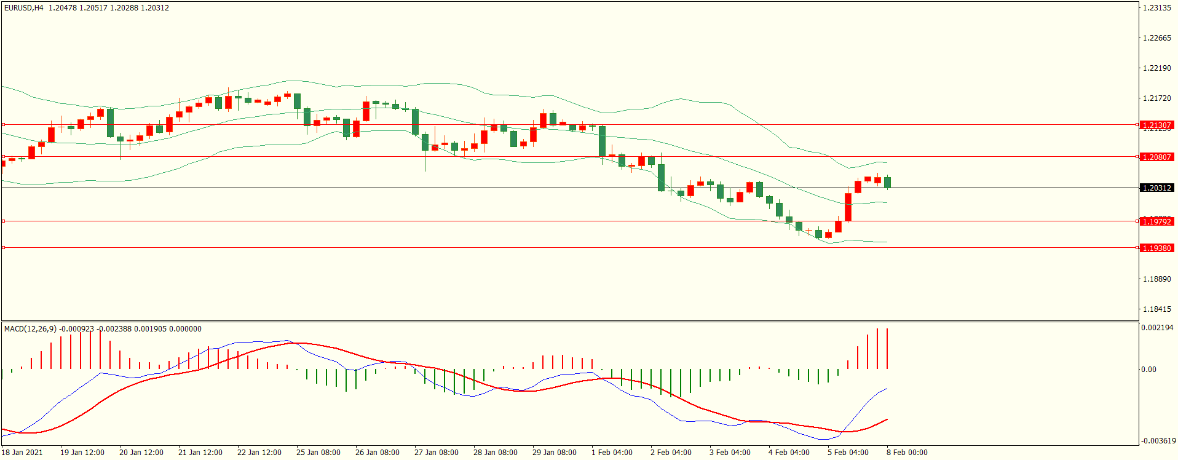1178x460 pixels.
Task: Click the 5 Feb 04:00 time label
Action: 848,453
